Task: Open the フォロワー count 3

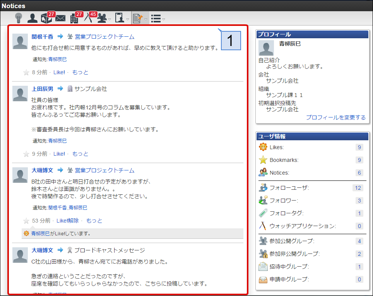Action: coord(359,201)
